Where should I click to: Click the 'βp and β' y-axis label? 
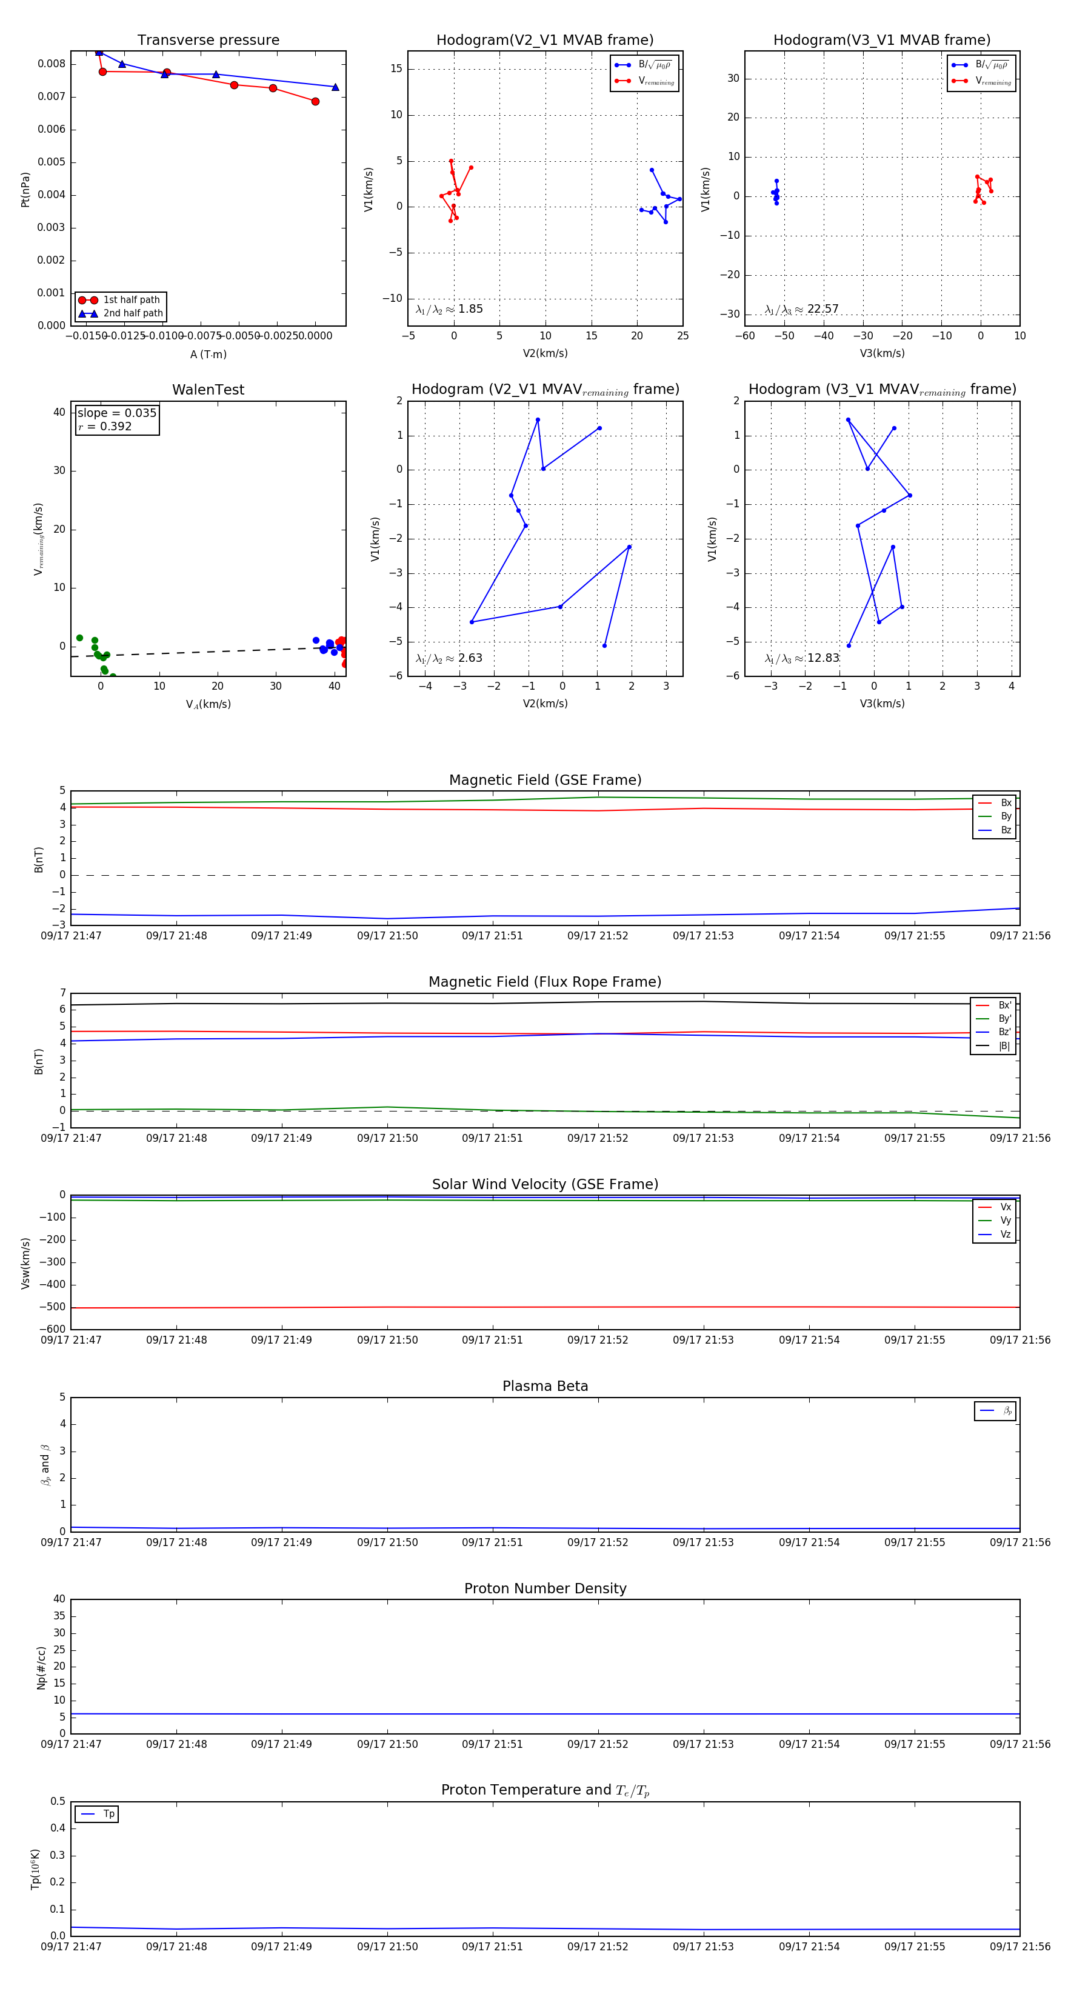[x=45, y=1464]
